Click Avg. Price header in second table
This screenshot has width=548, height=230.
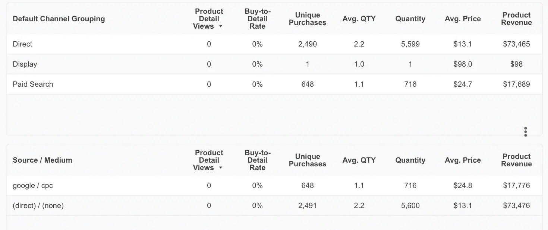[463, 160]
